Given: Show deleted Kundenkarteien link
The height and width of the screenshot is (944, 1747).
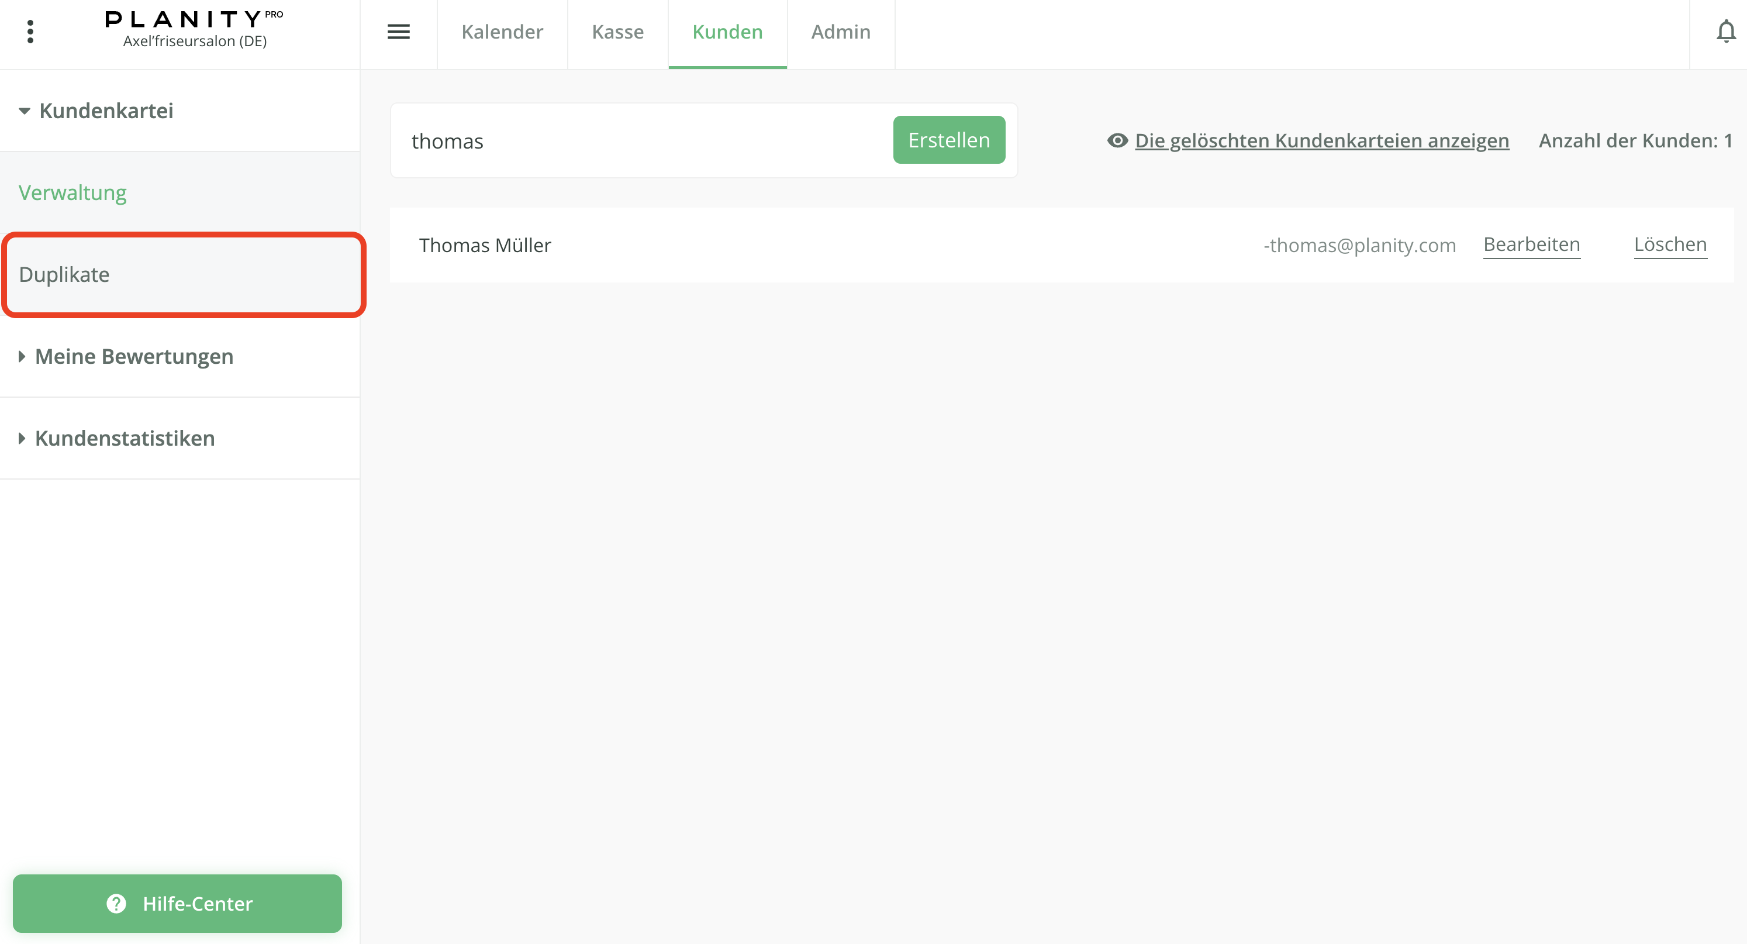Looking at the screenshot, I should coord(1321,140).
